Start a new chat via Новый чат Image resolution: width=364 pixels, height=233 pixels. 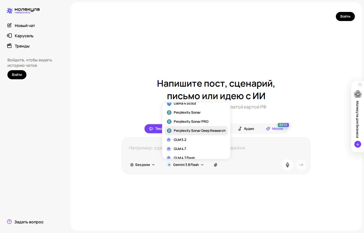point(21,26)
